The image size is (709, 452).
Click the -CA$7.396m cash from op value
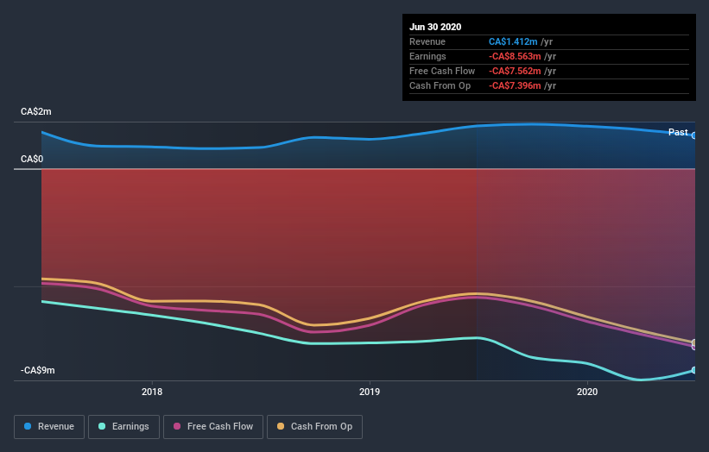click(x=515, y=85)
